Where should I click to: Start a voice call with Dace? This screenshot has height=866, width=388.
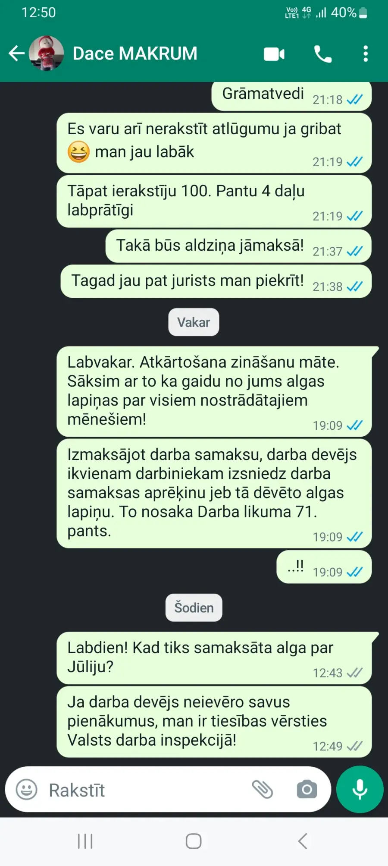pos(323,54)
